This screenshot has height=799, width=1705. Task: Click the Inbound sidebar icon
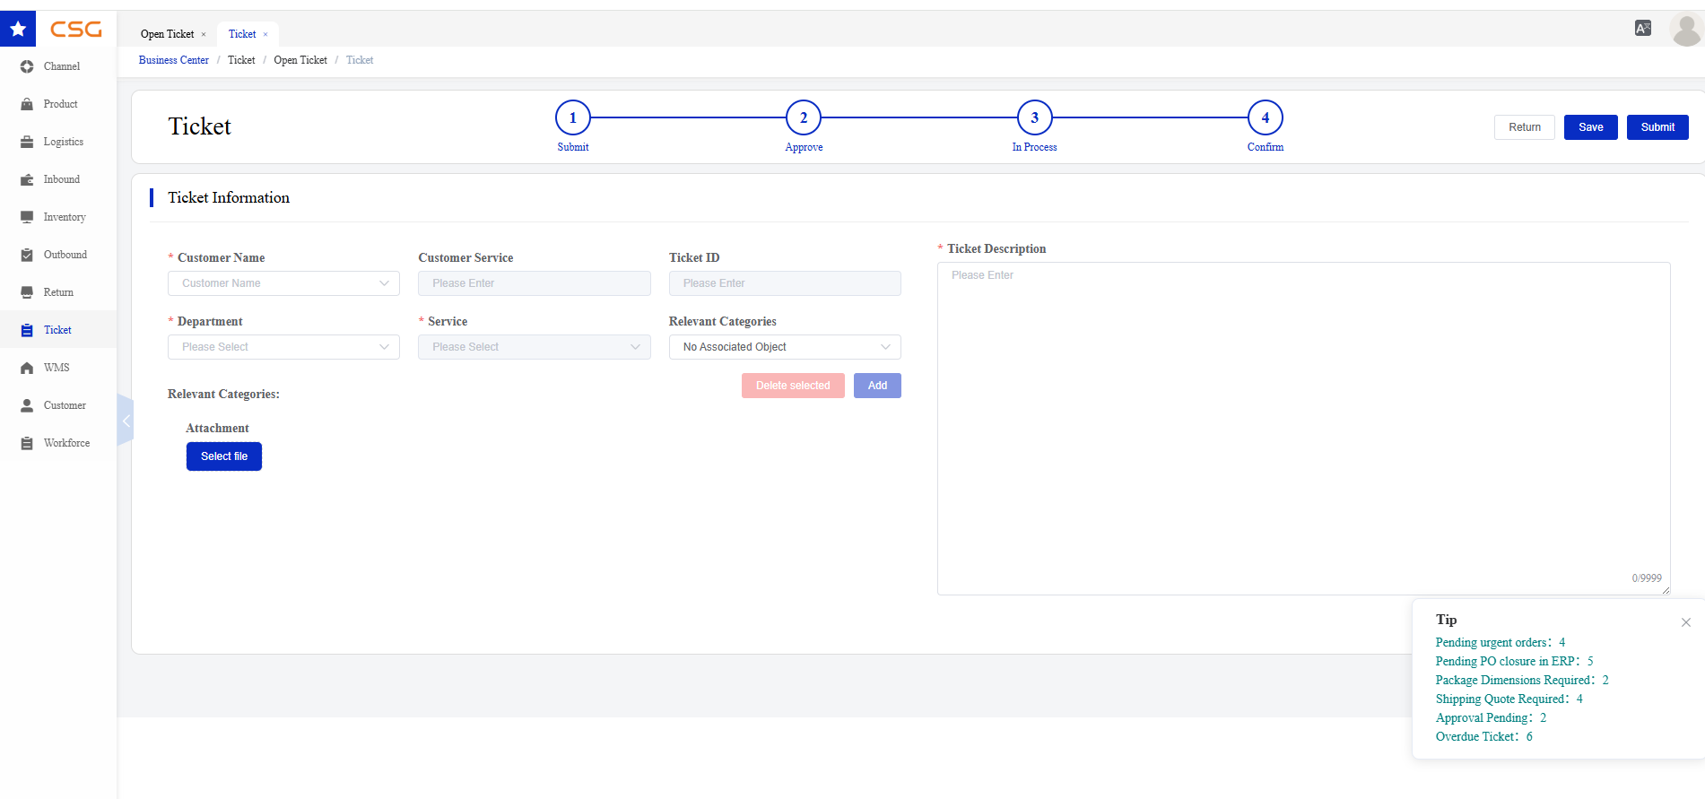[27, 179]
